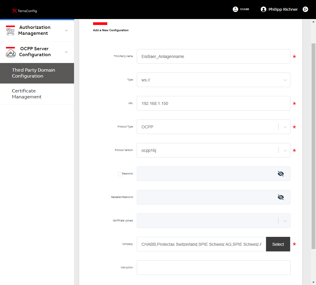
Task: Open the Certificate Upload dropdown
Action: [x=213, y=221]
